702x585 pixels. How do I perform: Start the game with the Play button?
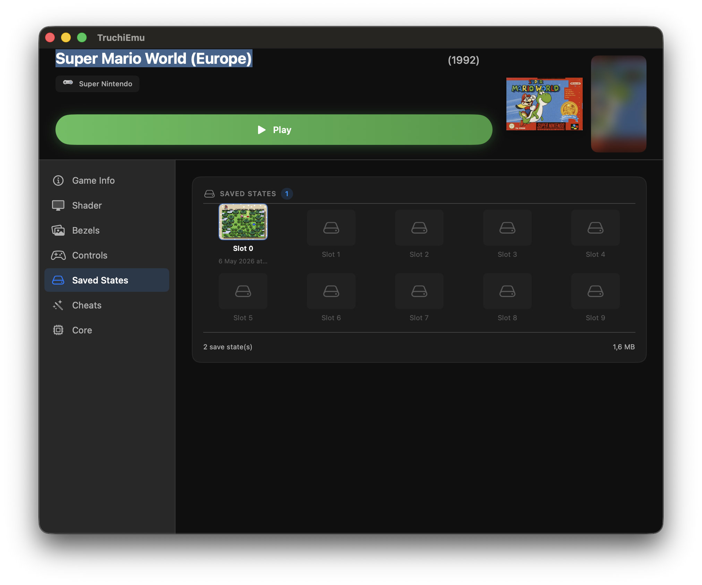pos(274,130)
